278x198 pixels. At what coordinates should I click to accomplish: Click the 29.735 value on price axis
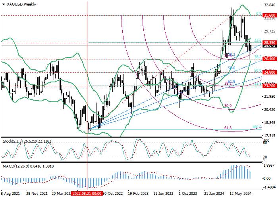click(x=270, y=31)
